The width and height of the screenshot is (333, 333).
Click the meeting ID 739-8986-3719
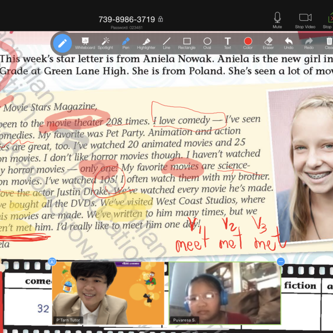127,20
